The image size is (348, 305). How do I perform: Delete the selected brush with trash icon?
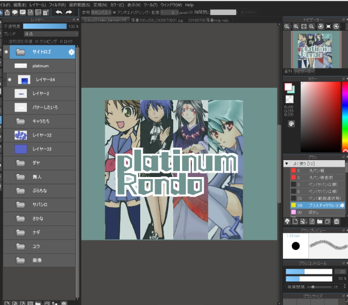337,221
